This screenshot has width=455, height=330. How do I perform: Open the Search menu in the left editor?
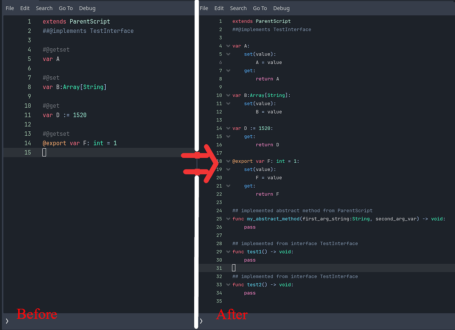(x=44, y=8)
